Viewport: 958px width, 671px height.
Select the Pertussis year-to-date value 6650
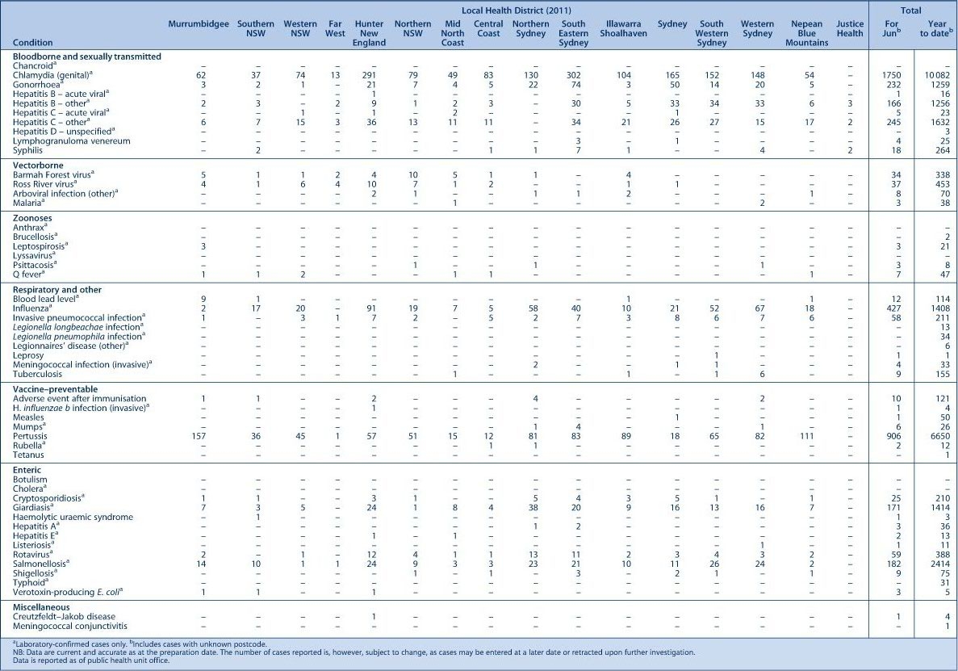click(x=940, y=436)
